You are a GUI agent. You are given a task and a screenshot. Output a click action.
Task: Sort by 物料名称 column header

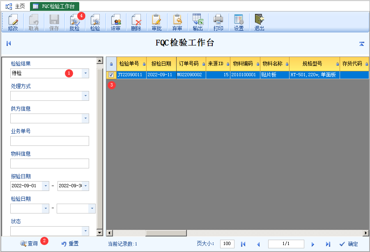tap(275, 64)
